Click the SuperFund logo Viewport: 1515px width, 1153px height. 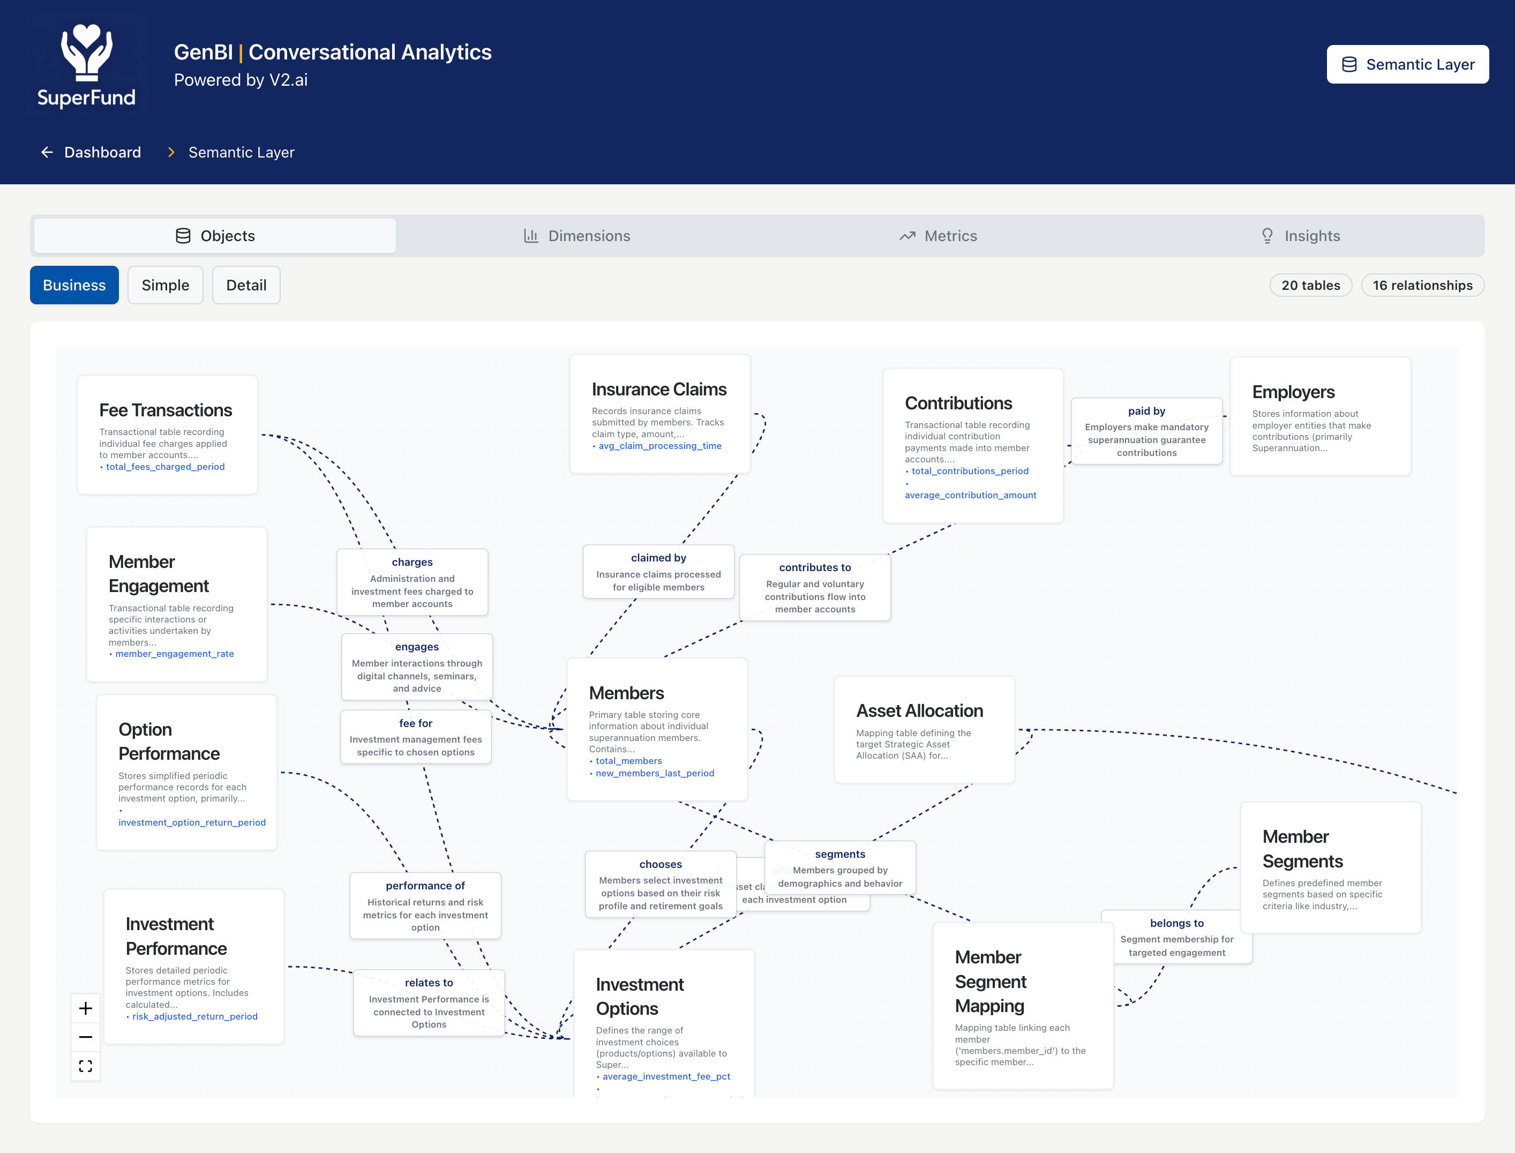tap(86, 66)
